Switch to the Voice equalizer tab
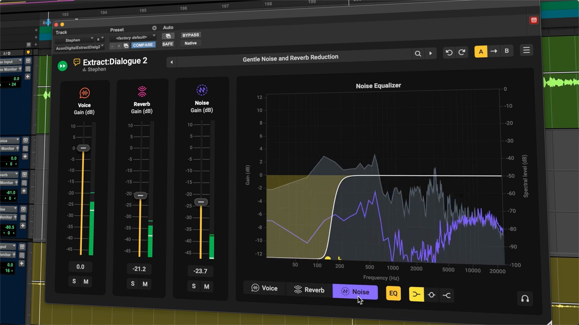This screenshot has height=325, width=579. pyautogui.click(x=264, y=288)
